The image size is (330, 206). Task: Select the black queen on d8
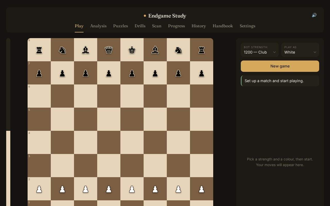pos(109,50)
